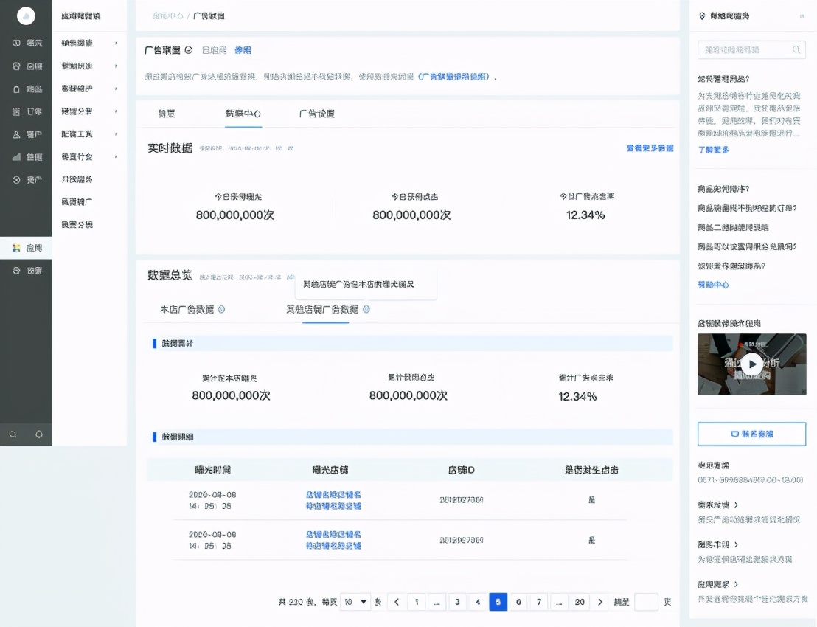Image resolution: width=817 pixels, height=627 pixels.
Task: Go to 设置 (Settings) in the sidebar
Action: pyautogui.click(x=17, y=271)
